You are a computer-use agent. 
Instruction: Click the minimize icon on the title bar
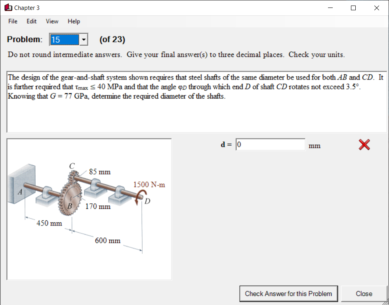(330, 8)
